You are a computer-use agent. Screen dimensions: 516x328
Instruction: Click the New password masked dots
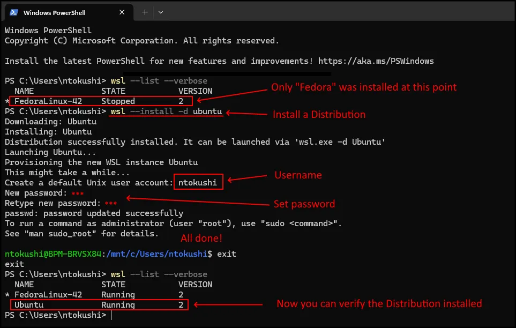pos(78,193)
